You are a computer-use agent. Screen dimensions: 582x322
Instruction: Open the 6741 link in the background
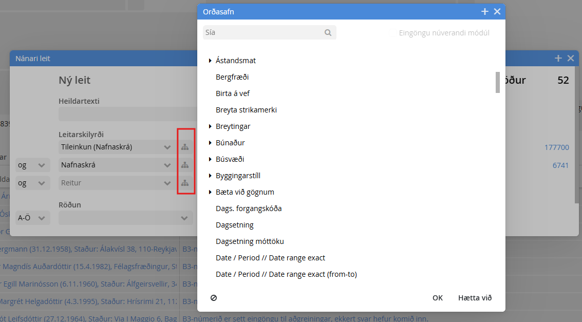560,165
